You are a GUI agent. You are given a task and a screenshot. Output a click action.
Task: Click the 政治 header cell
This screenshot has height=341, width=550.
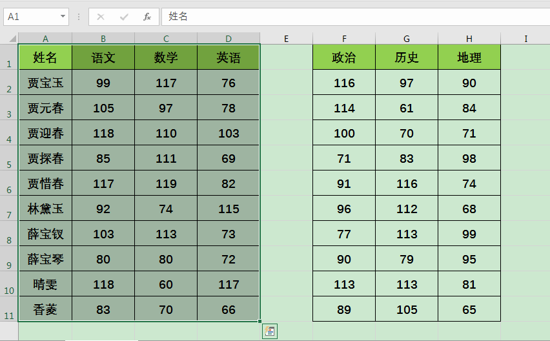344,57
